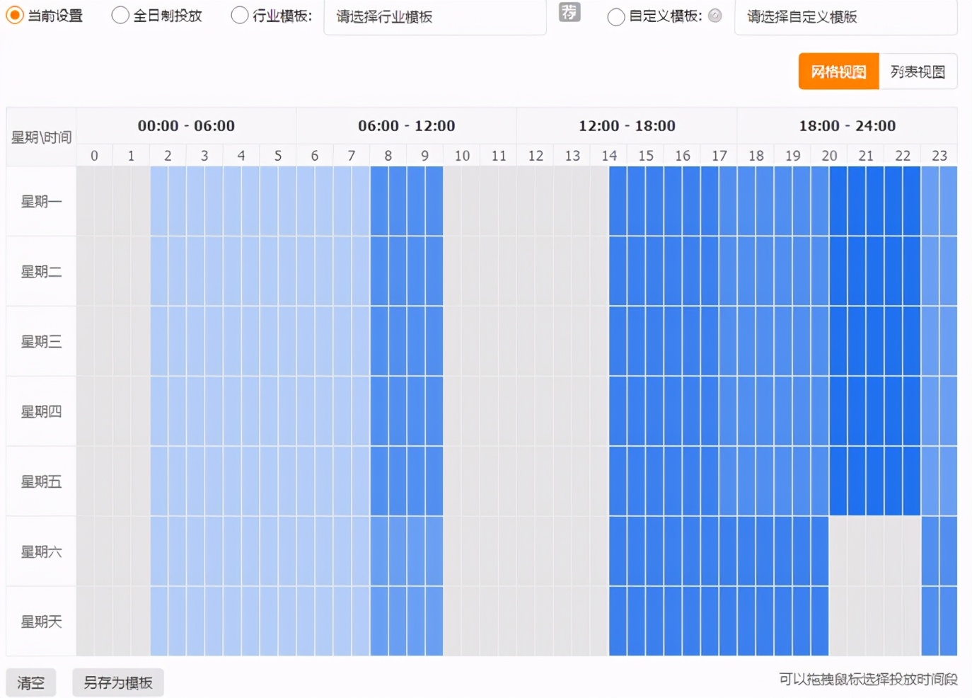The image size is (972, 698).
Task: Click hour 14 column header
Action: click(609, 155)
